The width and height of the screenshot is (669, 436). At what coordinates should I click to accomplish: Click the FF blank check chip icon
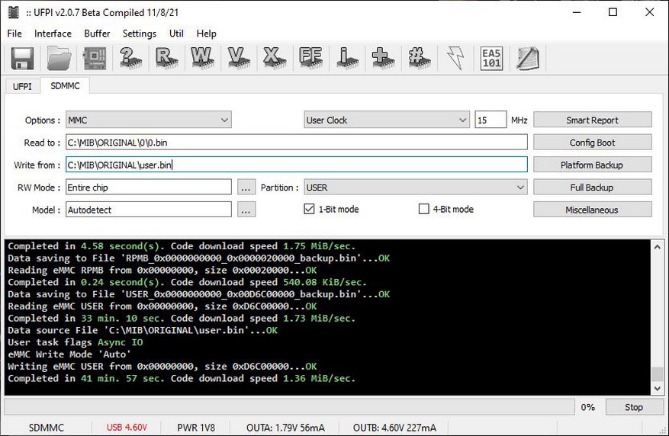pos(310,59)
